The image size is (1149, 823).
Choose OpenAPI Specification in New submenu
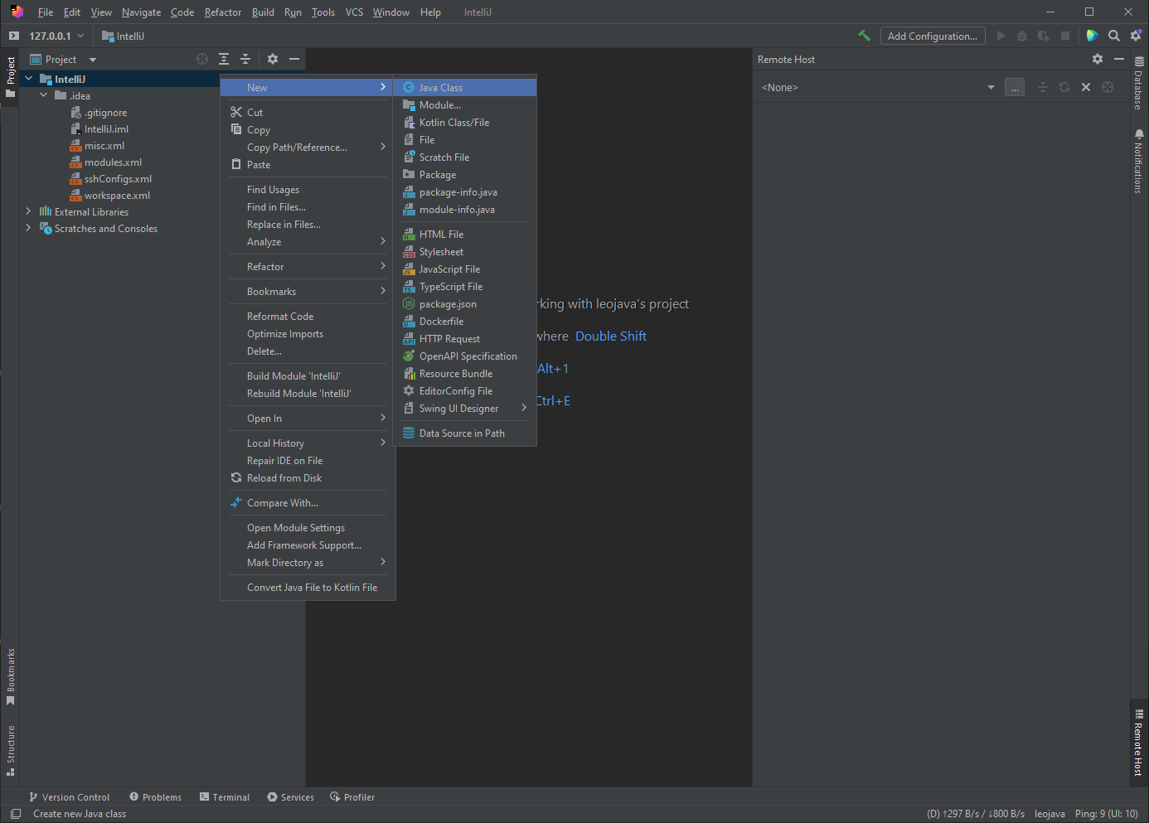point(465,356)
